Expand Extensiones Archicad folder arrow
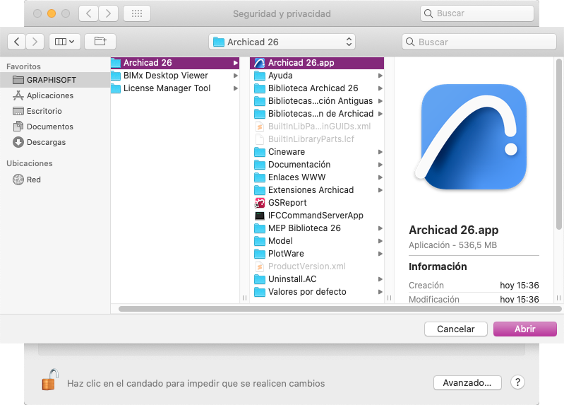The image size is (564, 405). [x=380, y=190]
